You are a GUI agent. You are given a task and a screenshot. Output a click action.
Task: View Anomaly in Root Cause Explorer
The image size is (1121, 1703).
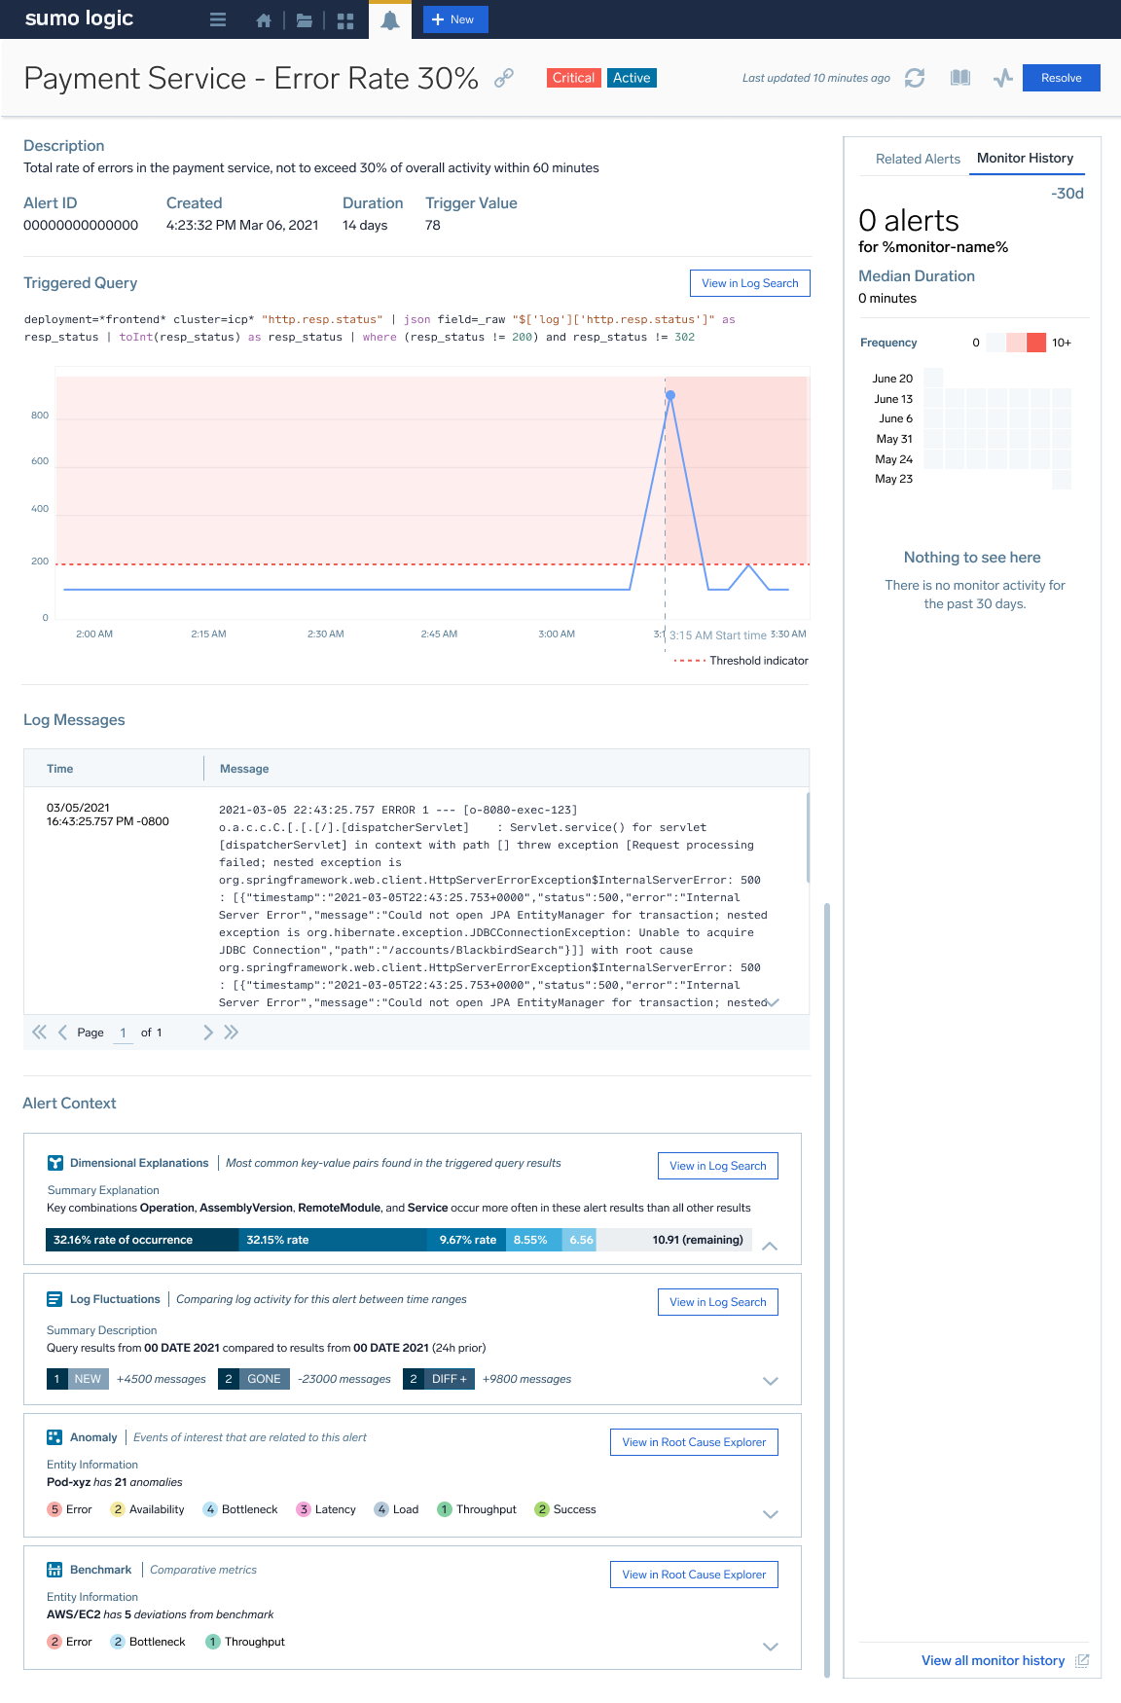pyautogui.click(x=694, y=1442)
